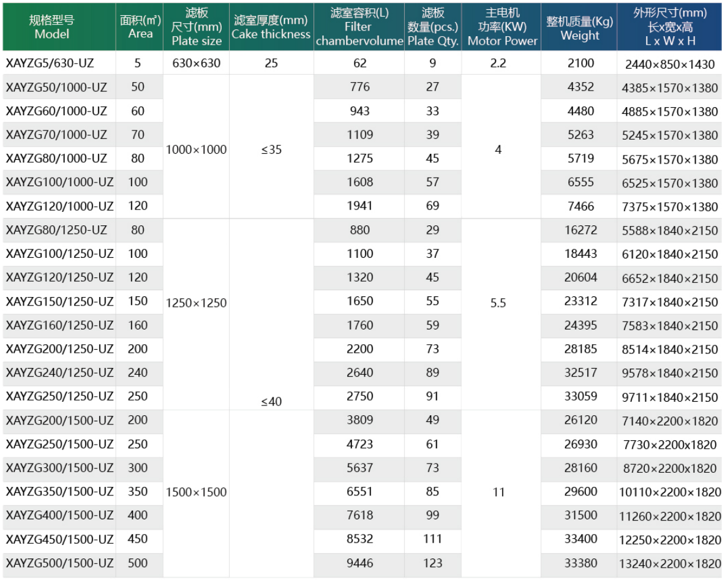The width and height of the screenshot is (725, 583).
Task: Select the 1250×1250 plate size cell
Action: [x=197, y=303]
